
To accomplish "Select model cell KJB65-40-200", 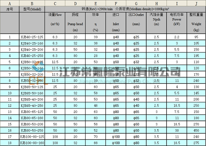I will pyautogui.click(x=32, y=99).
